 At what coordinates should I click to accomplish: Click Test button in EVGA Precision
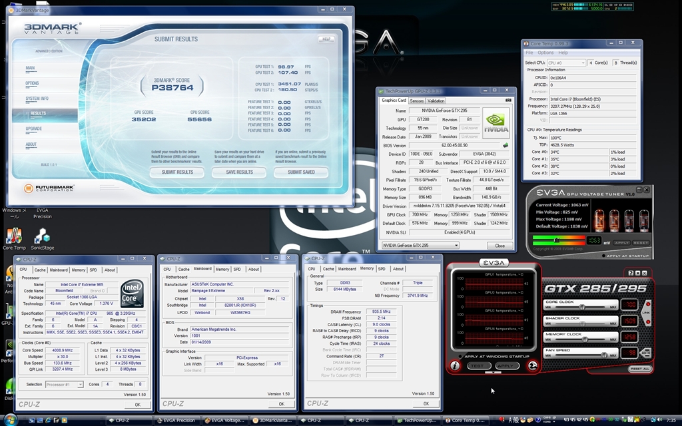[x=478, y=366]
